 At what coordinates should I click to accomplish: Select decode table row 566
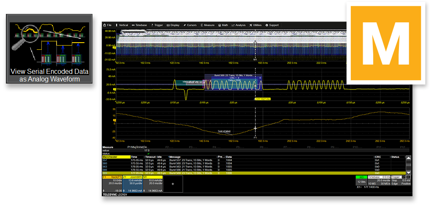[x=254, y=170]
